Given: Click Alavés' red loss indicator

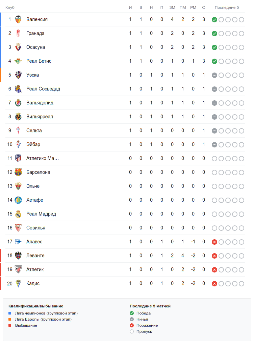Looking at the screenshot, I should [x=214, y=242].
